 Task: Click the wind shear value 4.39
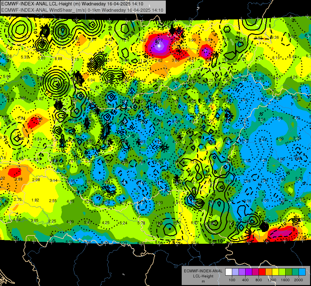(70, 222)
